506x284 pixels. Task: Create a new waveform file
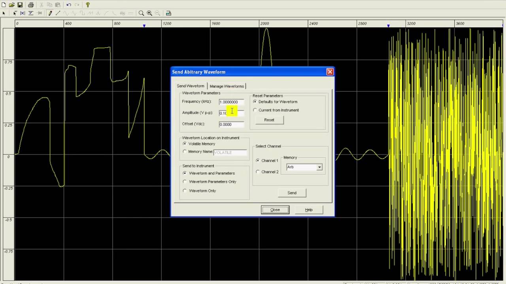4,5
